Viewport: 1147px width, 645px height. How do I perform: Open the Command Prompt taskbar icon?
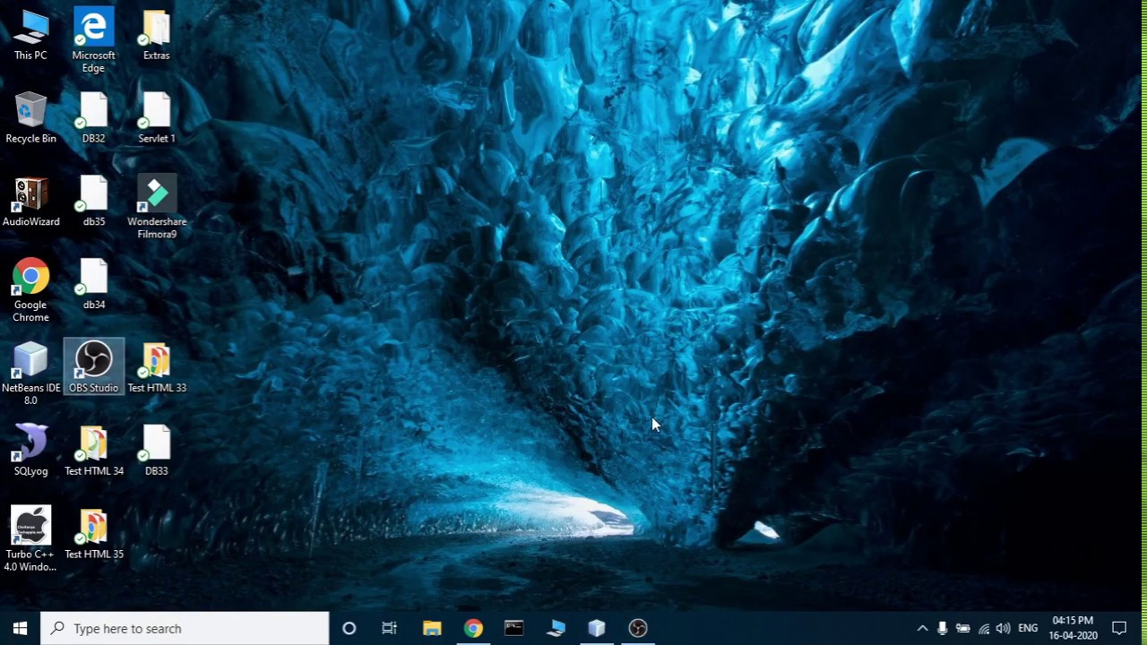pos(514,628)
